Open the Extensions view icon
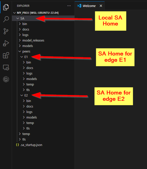Screen dimensions: 147x169 click(6, 55)
